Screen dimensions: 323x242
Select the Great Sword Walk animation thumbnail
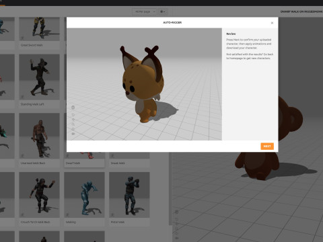(x=39, y=29)
